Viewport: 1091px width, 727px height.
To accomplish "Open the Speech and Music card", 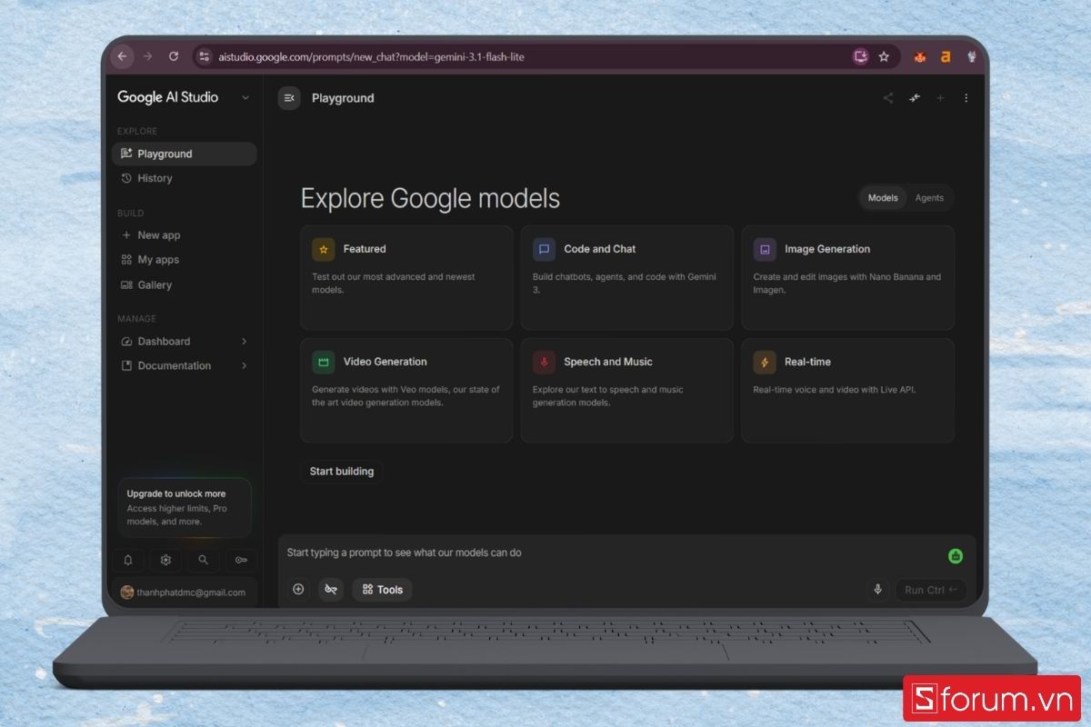I will (627, 391).
